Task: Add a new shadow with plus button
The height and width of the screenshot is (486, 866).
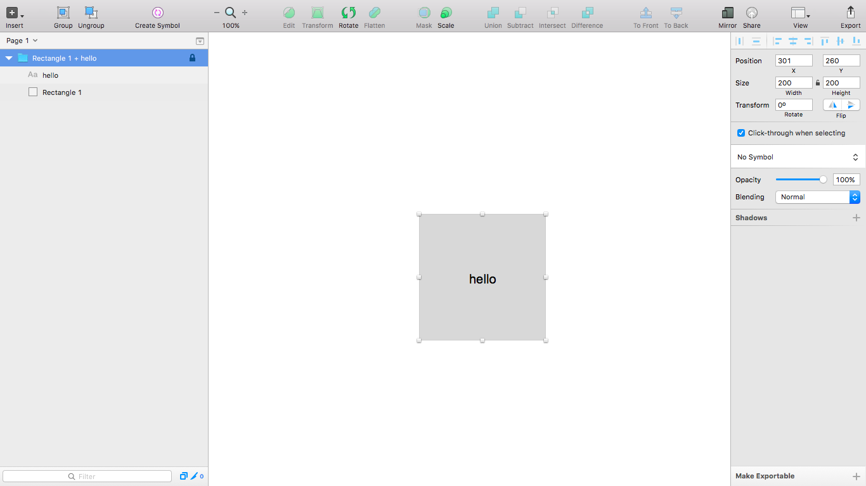Action: (856, 218)
